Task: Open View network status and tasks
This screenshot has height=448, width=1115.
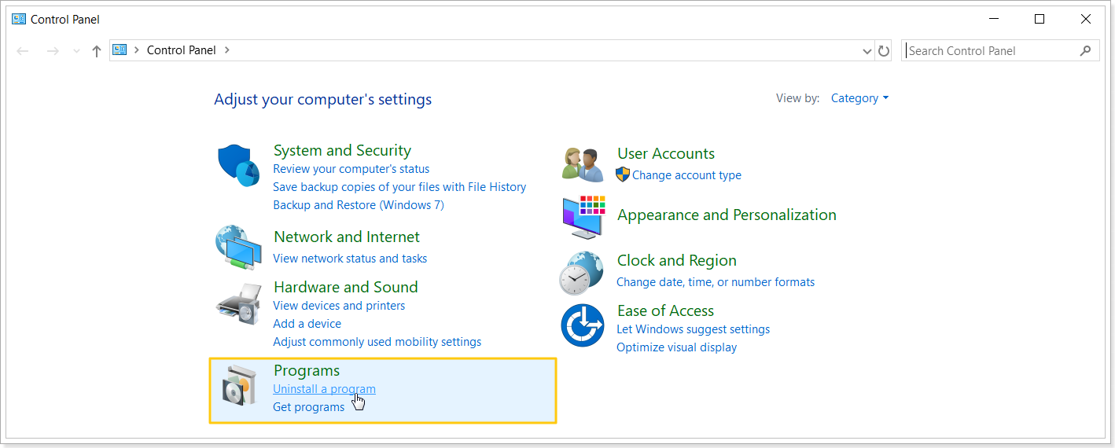Action: (x=350, y=259)
